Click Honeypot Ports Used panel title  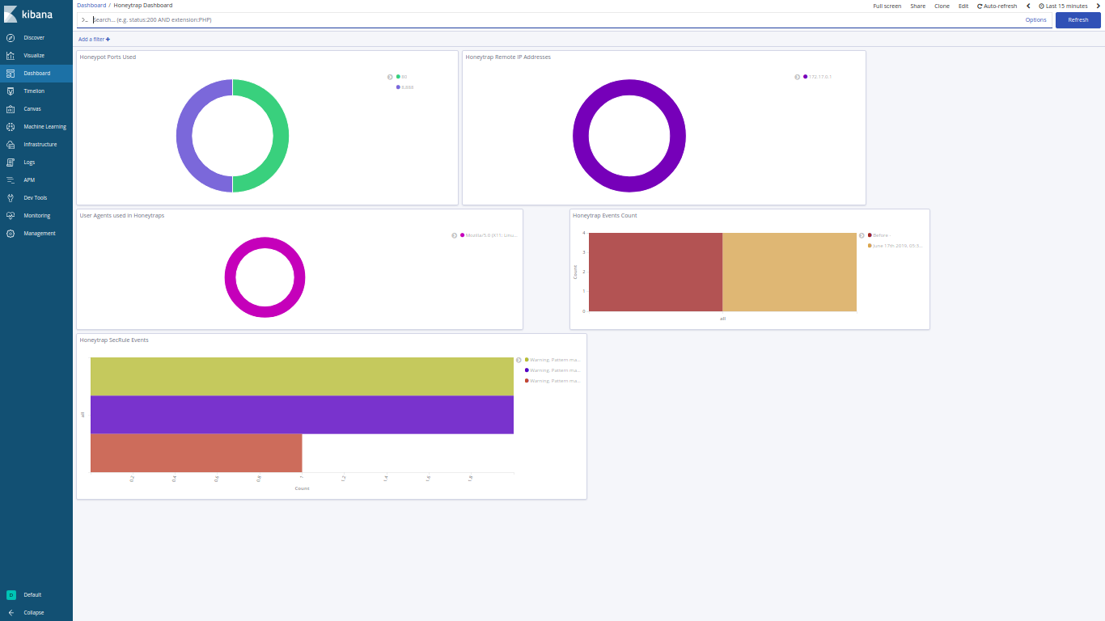(108, 57)
